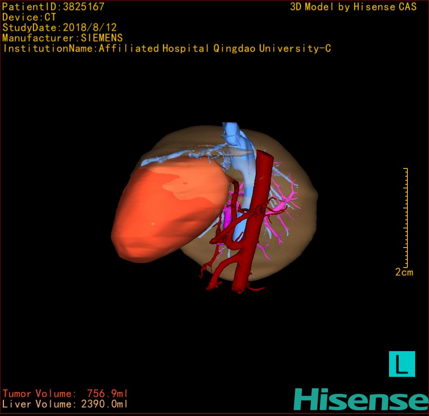Click the red Tumor Volume readout
The width and height of the screenshot is (429, 416).
pos(65,394)
